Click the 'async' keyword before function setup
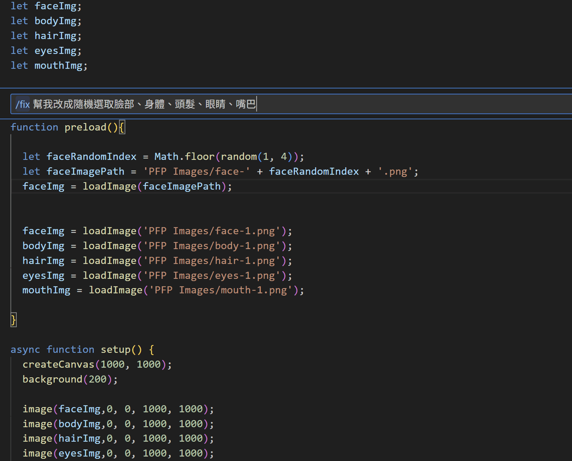 (x=26, y=350)
